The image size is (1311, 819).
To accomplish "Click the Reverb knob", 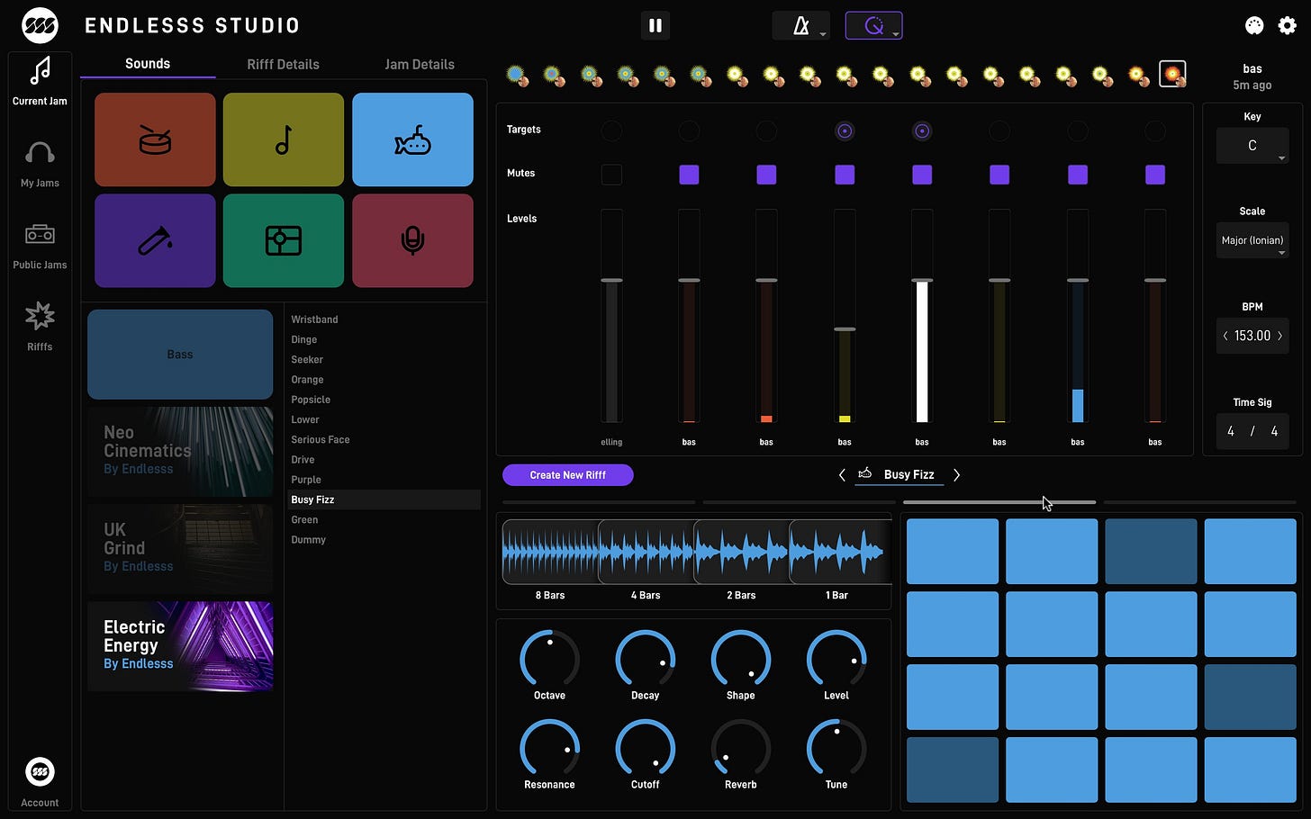I will [741, 749].
